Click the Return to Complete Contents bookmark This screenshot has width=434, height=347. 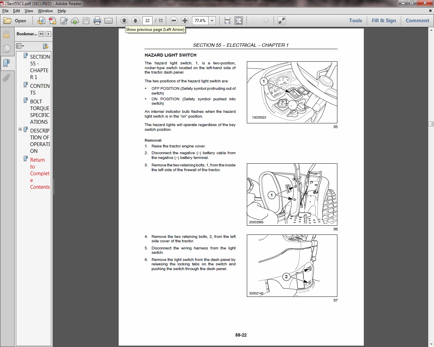click(40, 173)
